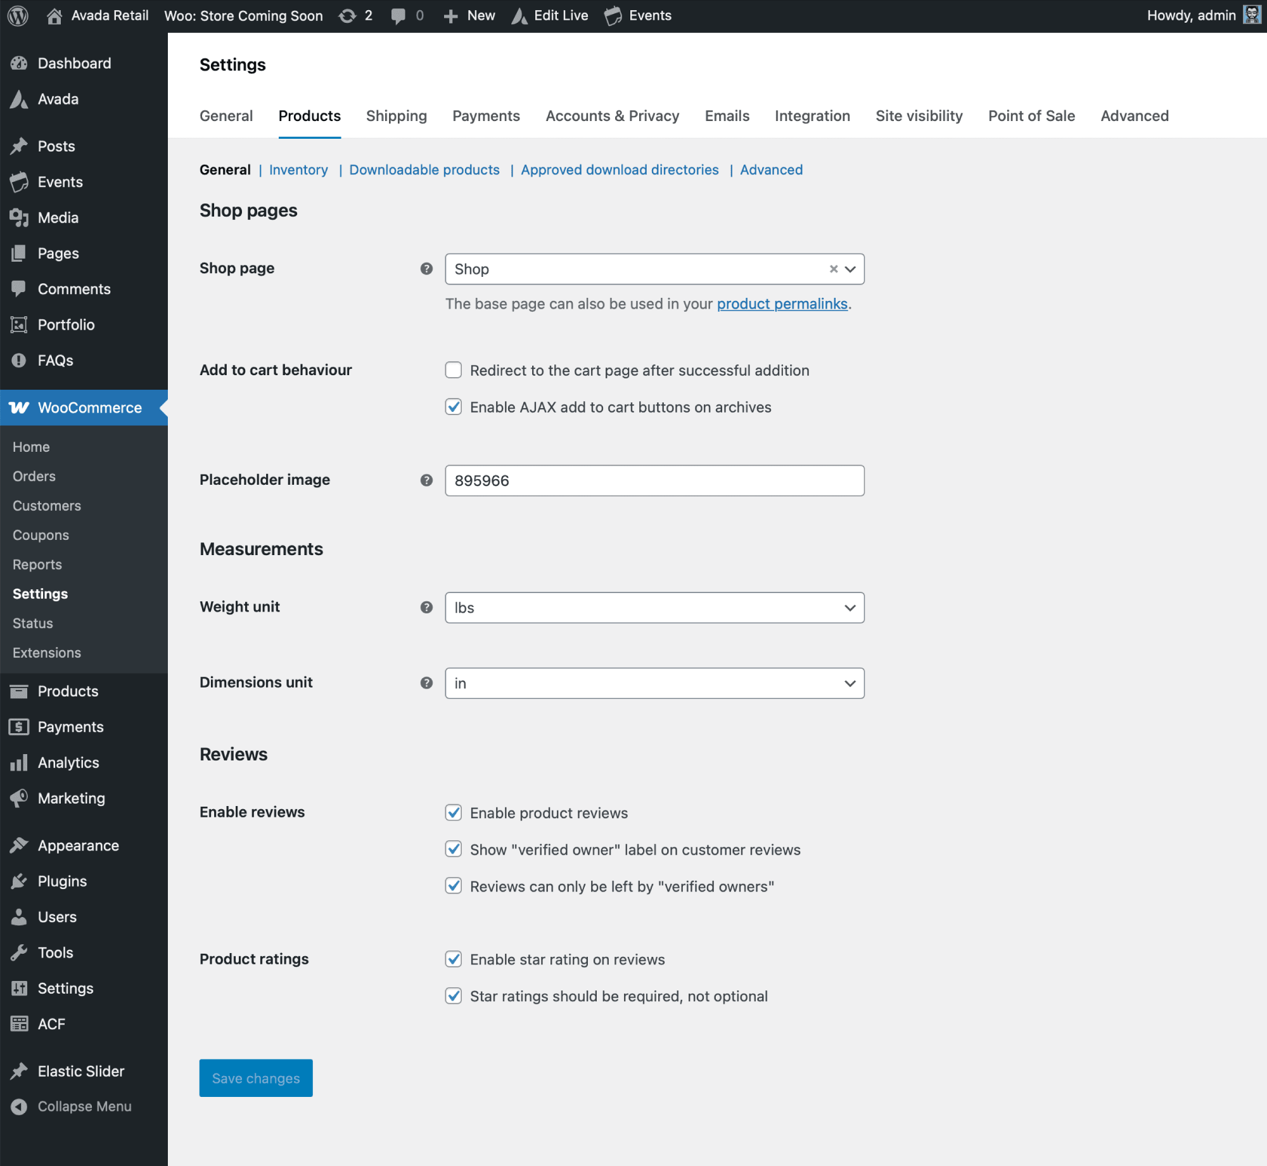Viewport: 1267px width, 1166px height.
Task: Uncheck Enable AJAX add to cart buttons
Action: tap(454, 407)
